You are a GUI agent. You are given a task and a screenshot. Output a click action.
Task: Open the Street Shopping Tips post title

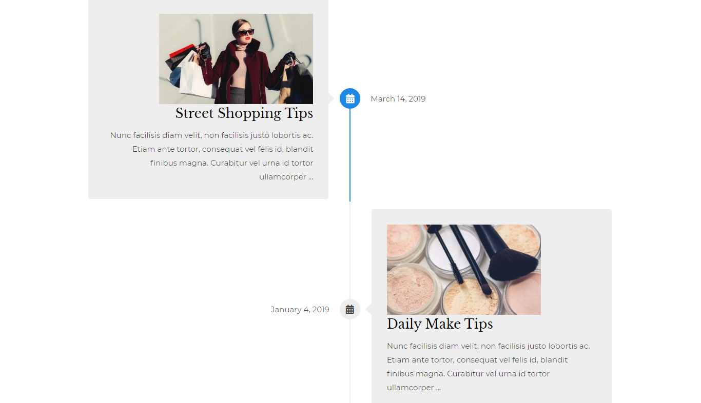244,113
